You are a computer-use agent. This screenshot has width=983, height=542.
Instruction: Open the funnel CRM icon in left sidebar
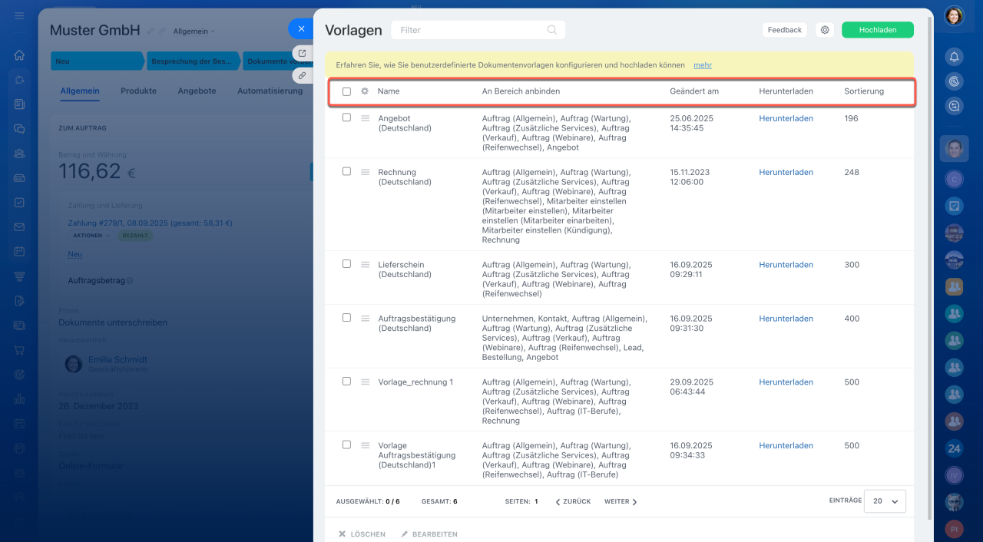19,276
